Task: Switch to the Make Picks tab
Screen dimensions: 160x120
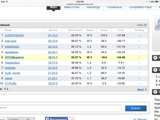Action: pos(72,7)
